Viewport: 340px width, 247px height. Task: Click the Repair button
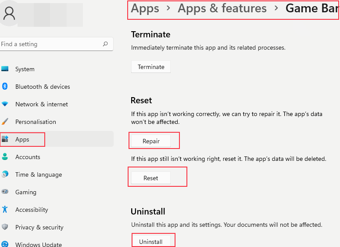click(x=151, y=141)
